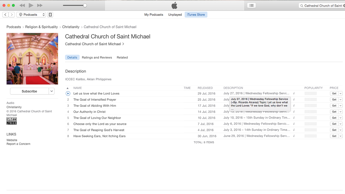Screen dimensions: 345x194
Task: Get episode Choose only the Lord as your source
Action: click(334, 124)
